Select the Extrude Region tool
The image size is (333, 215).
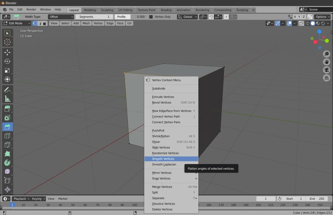7,108
